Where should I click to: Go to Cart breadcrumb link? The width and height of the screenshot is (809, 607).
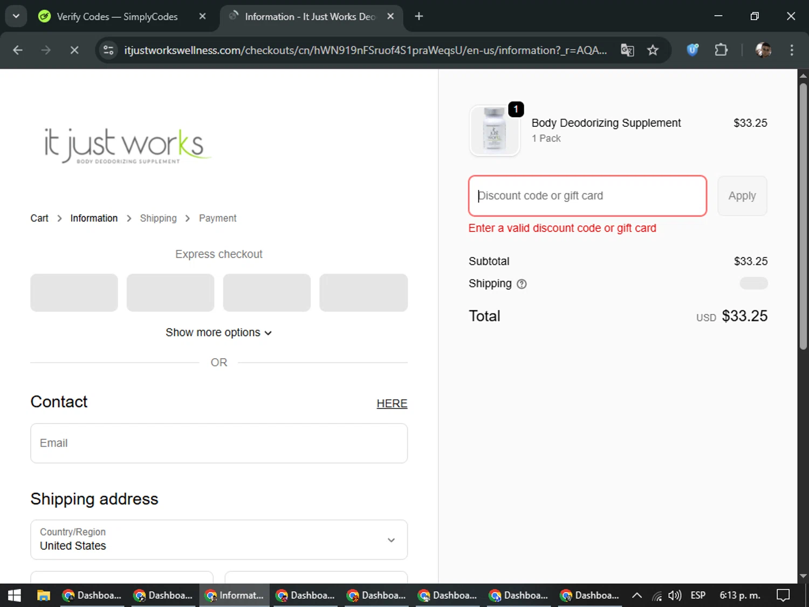[39, 218]
